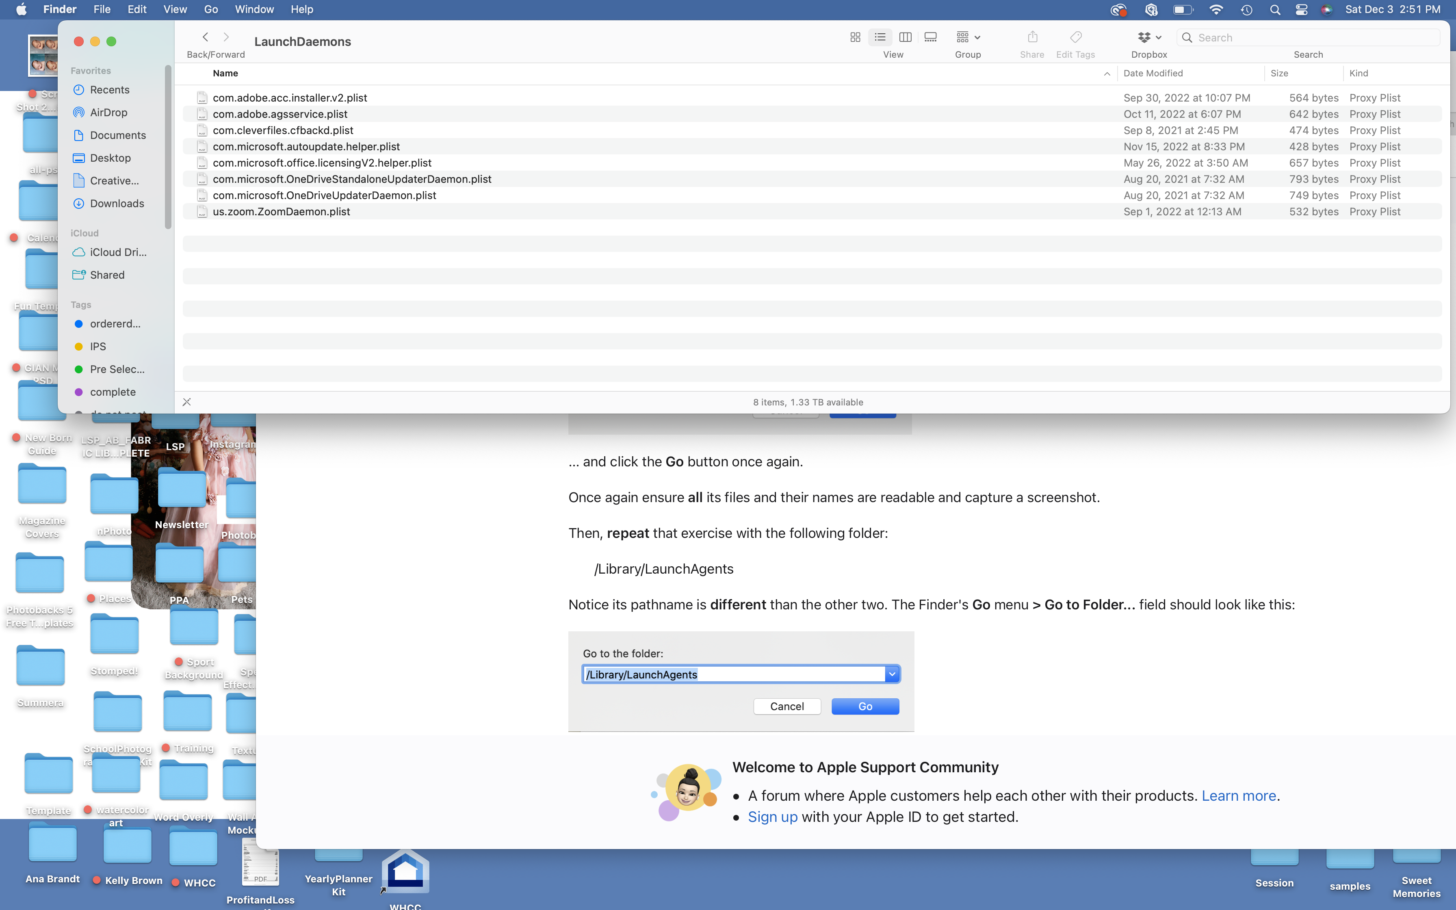Click the Share icon in toolbar
Image resolution: width=1456 pixels, height=910 pixels.
click(1032, 37)
